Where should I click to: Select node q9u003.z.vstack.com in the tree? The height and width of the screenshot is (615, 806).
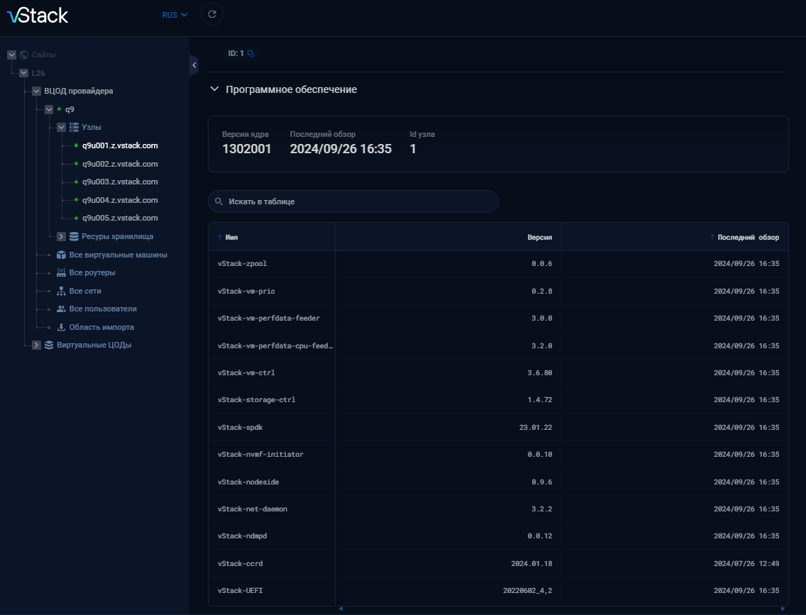coord(120,182)
